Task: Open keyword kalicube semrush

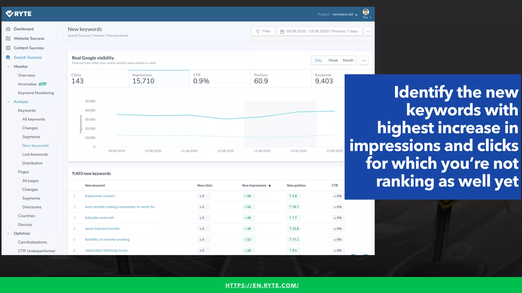Action: pos(99,218)
